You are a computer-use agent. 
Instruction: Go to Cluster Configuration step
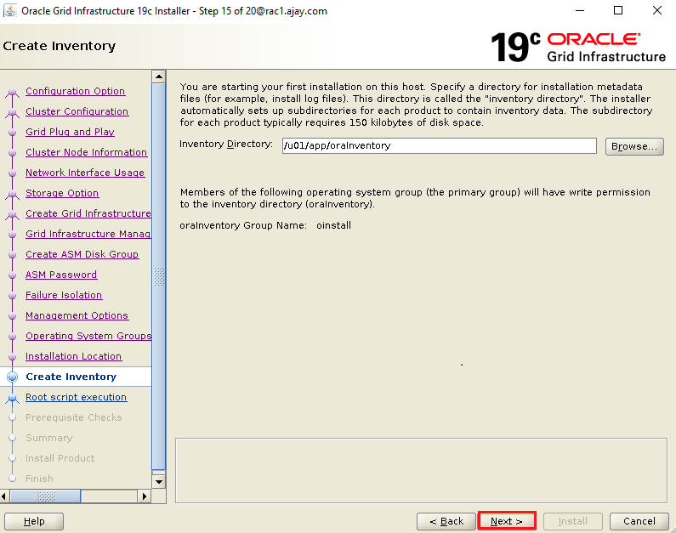(77, 111)
